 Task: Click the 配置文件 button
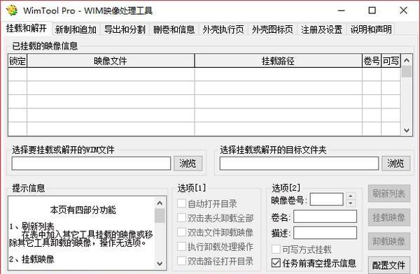pyautogui.click(x=389, y=265)
